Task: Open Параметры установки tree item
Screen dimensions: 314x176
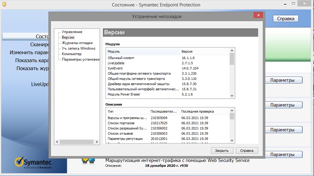Action: 81,59
